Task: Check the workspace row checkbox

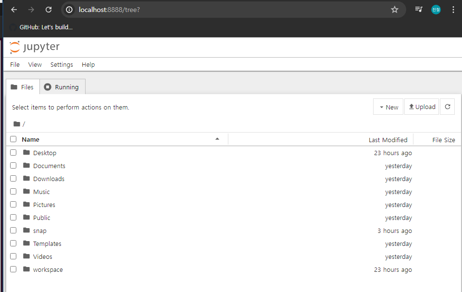Action: pyautogui.click(x=13, y=269)
